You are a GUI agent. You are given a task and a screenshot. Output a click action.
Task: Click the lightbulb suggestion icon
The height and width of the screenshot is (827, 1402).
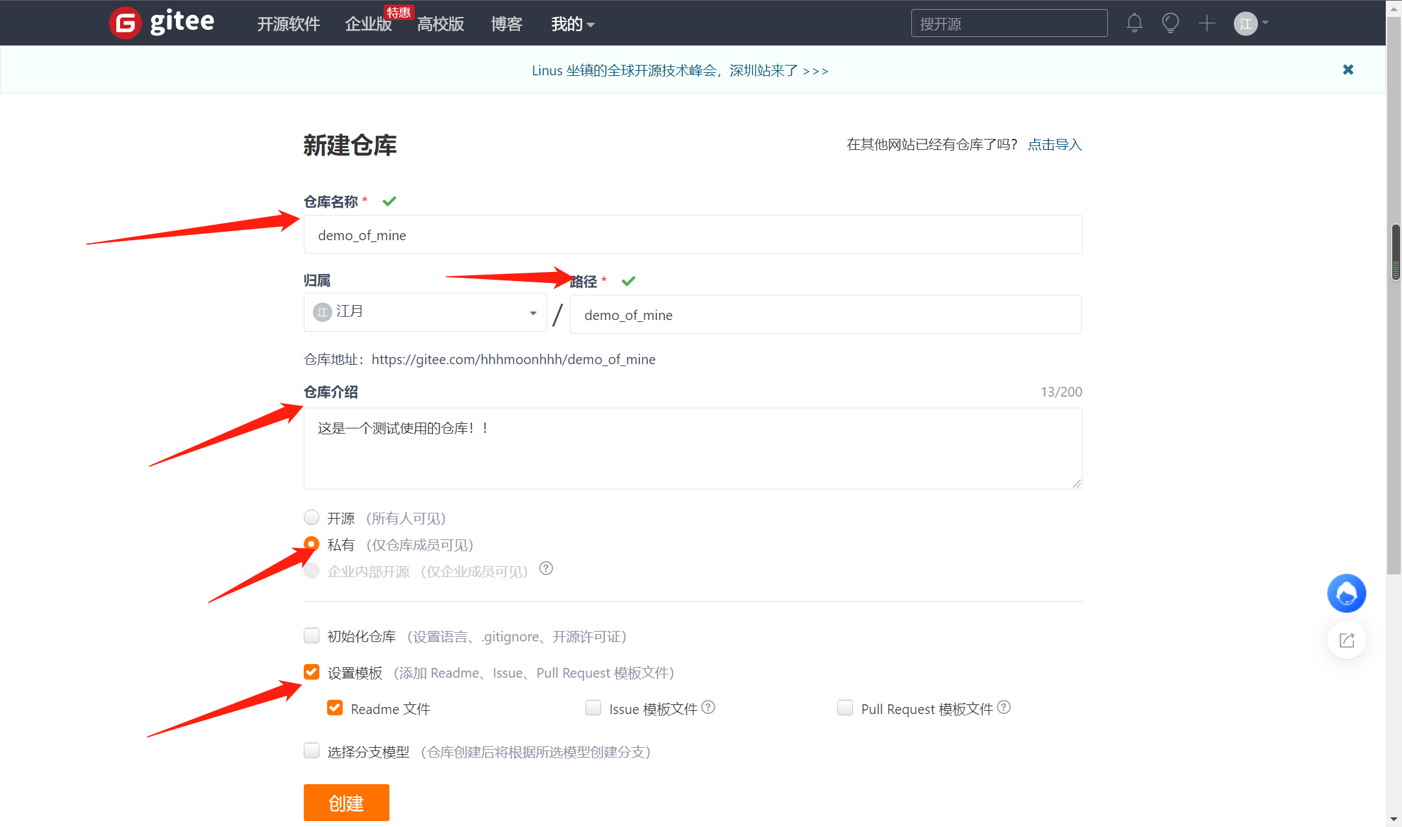coord(1170,23)
